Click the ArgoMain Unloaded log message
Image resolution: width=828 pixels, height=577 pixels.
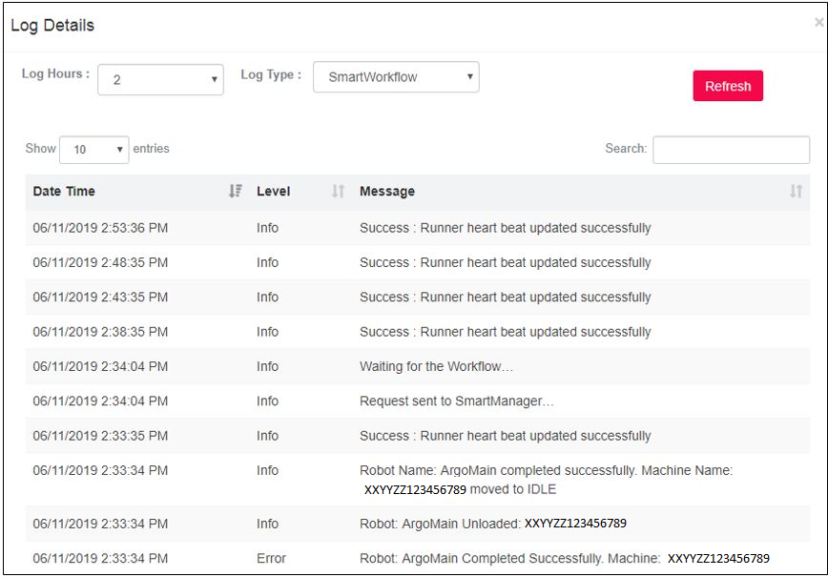point(492,524)
